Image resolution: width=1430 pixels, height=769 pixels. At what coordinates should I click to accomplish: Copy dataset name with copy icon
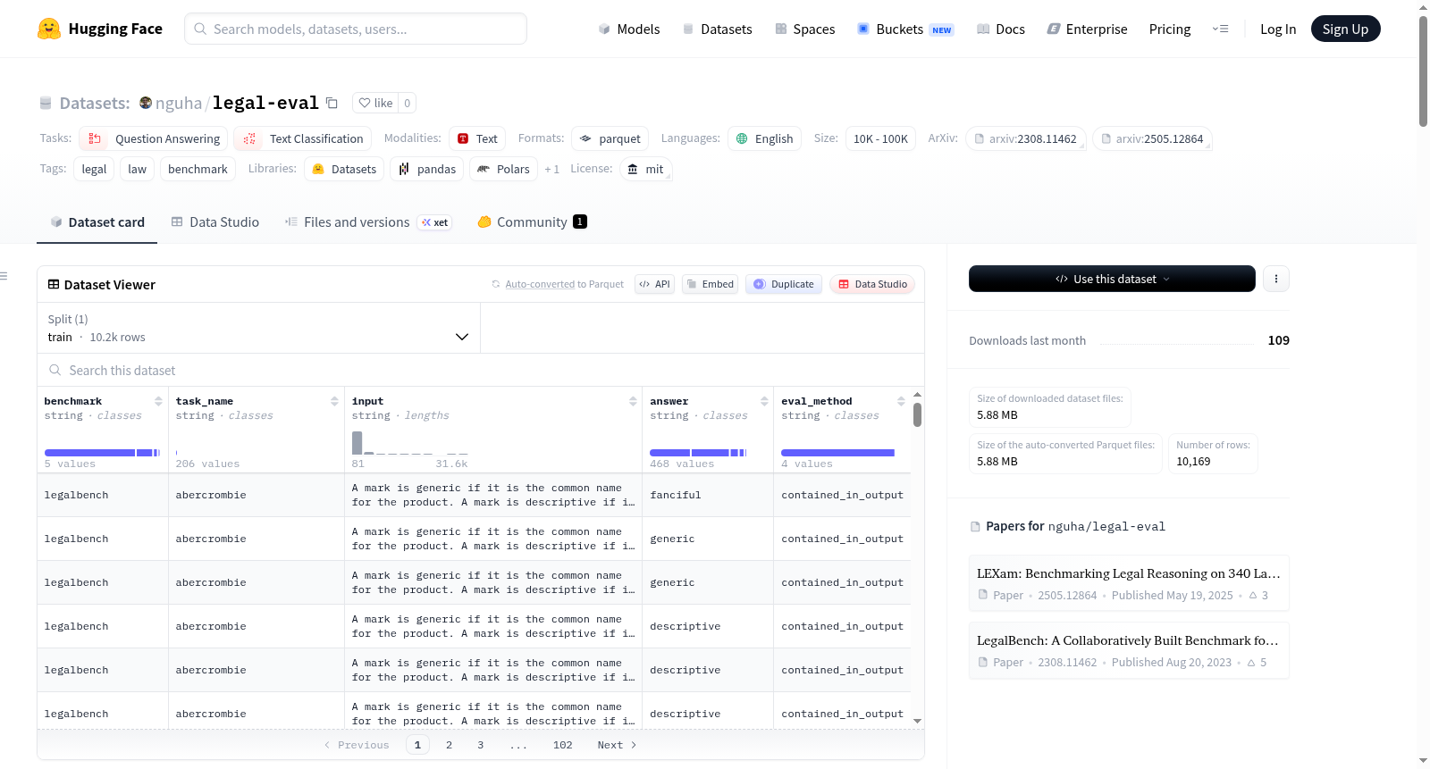pyautogui.click(x=332, y=103)
